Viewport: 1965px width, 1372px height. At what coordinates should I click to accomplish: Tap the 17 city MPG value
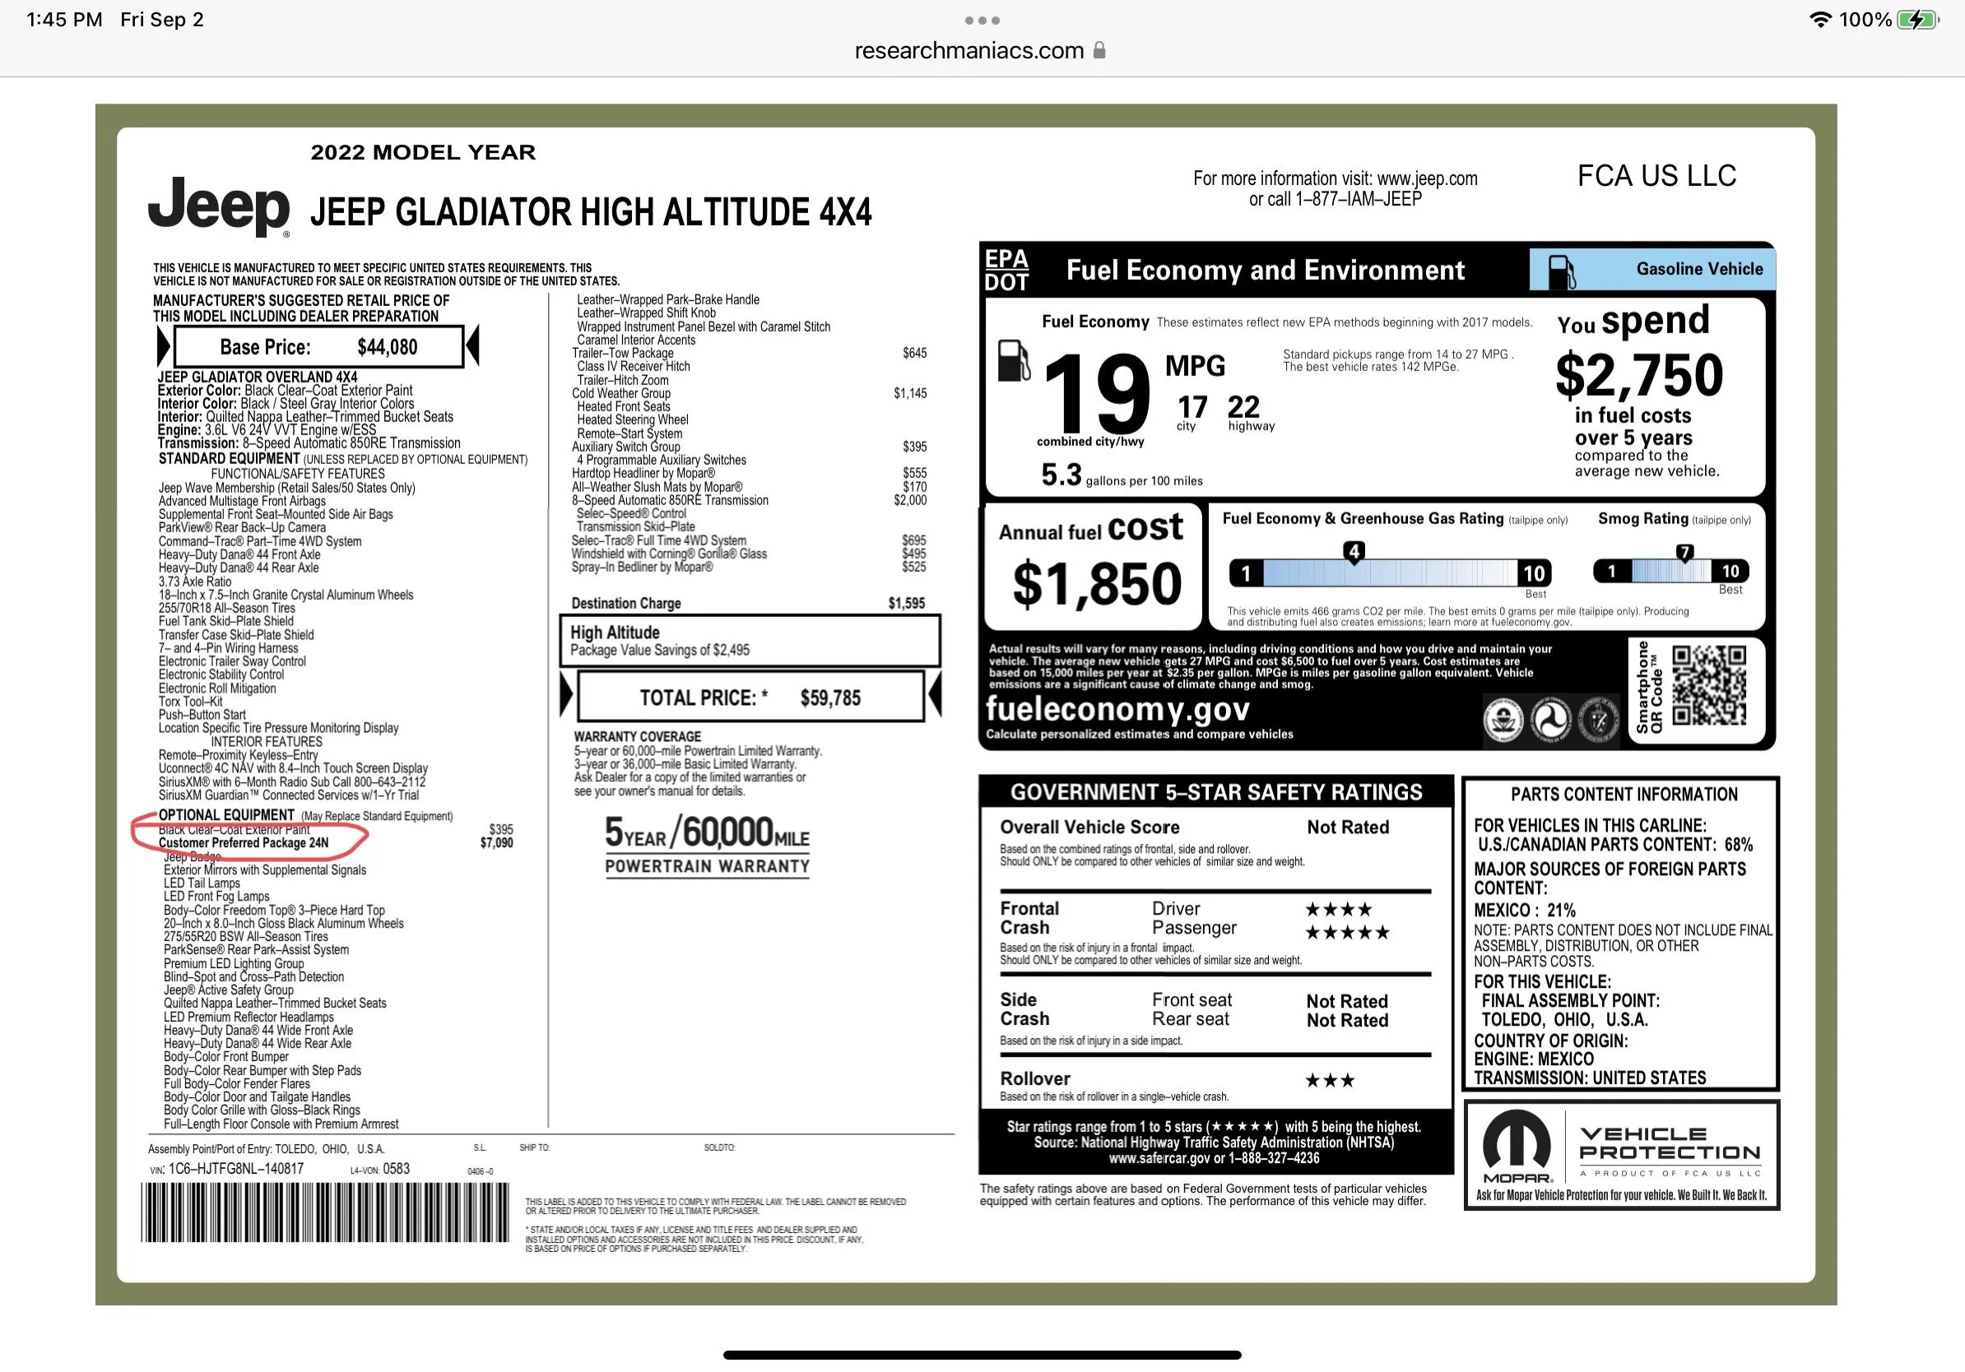point(1192,407)
